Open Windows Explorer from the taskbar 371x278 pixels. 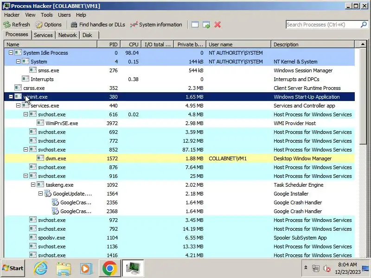tap(64, 268)
